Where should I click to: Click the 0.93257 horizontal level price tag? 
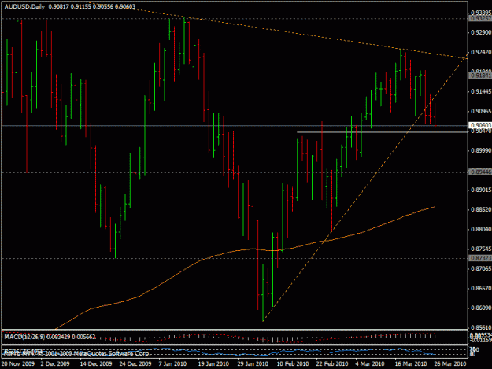coord(480,19)
